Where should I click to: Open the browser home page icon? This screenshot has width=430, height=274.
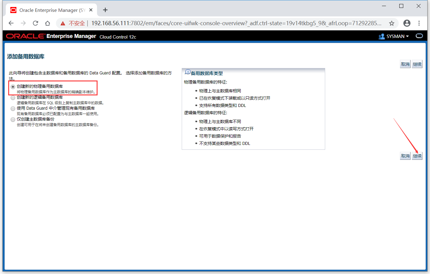pyautogui.click(x=47, y=23)
